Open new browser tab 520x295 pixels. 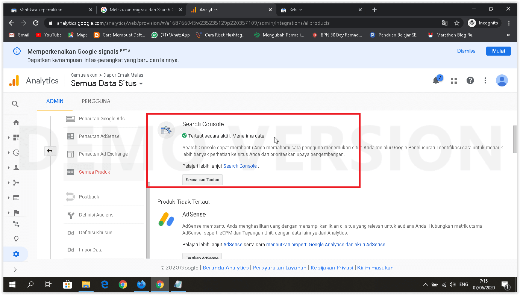tap(374, 10)
